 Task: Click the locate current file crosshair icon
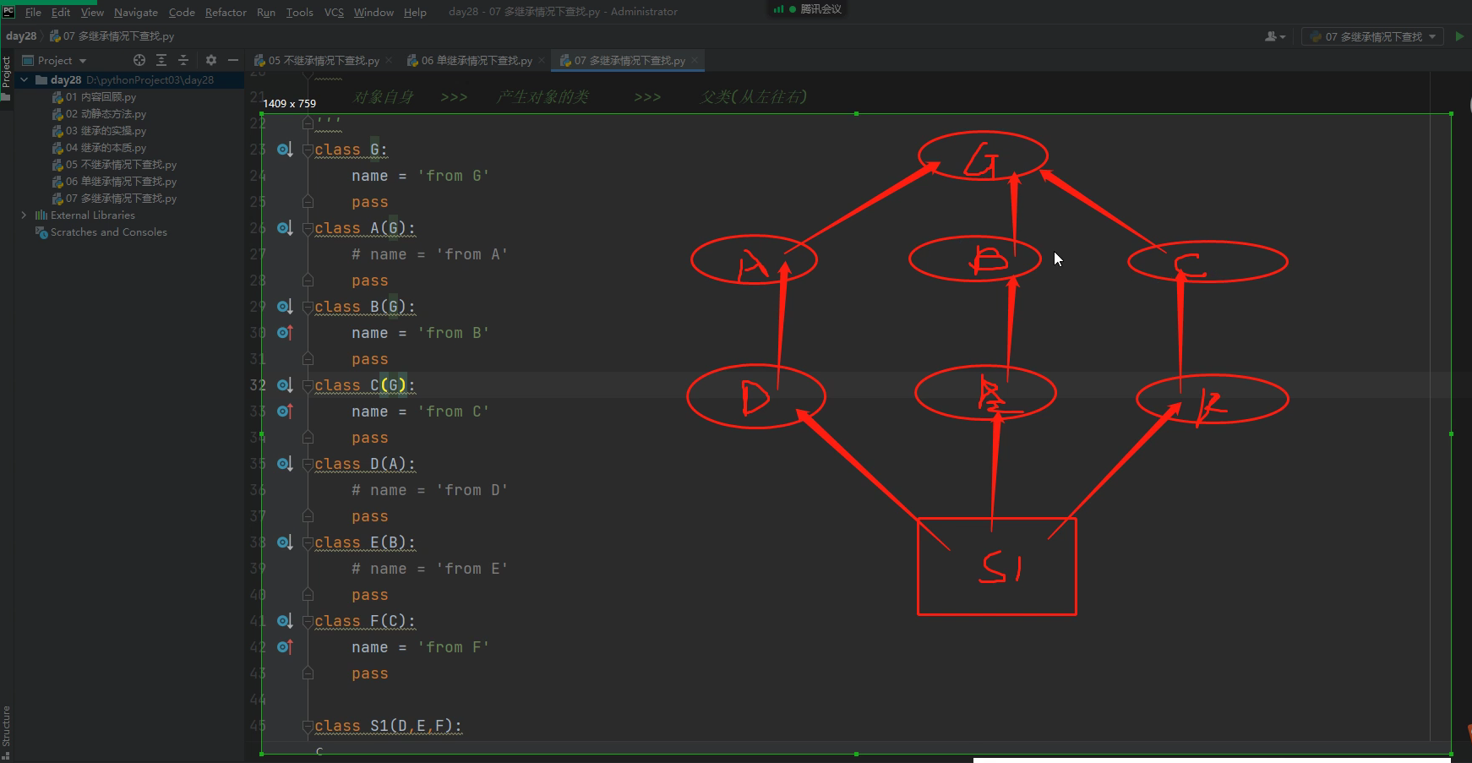pos(139,60)
